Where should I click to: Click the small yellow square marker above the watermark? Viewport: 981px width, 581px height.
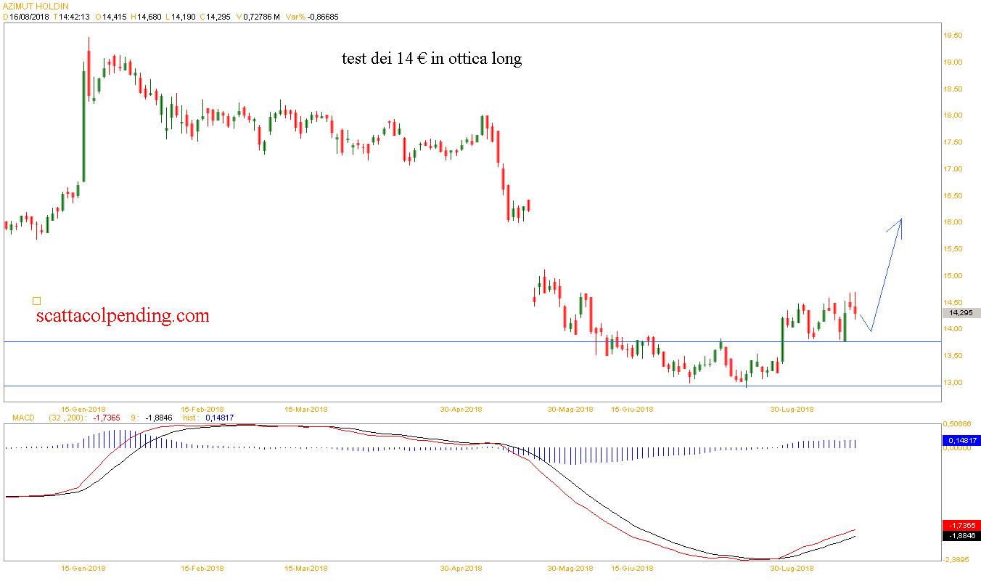(x=37, y=301)
